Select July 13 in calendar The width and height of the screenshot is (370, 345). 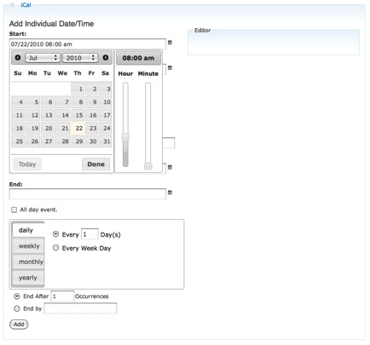pyautogui.click(x=48, y=115)
